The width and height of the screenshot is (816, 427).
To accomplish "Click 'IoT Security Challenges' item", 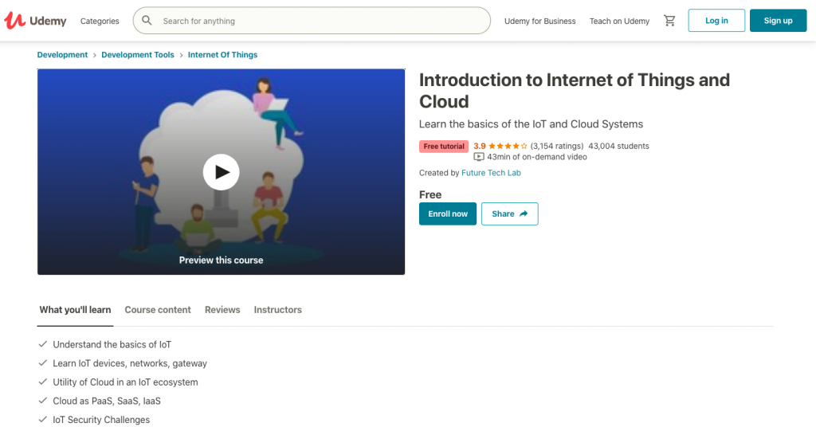I will coord(101,420).
